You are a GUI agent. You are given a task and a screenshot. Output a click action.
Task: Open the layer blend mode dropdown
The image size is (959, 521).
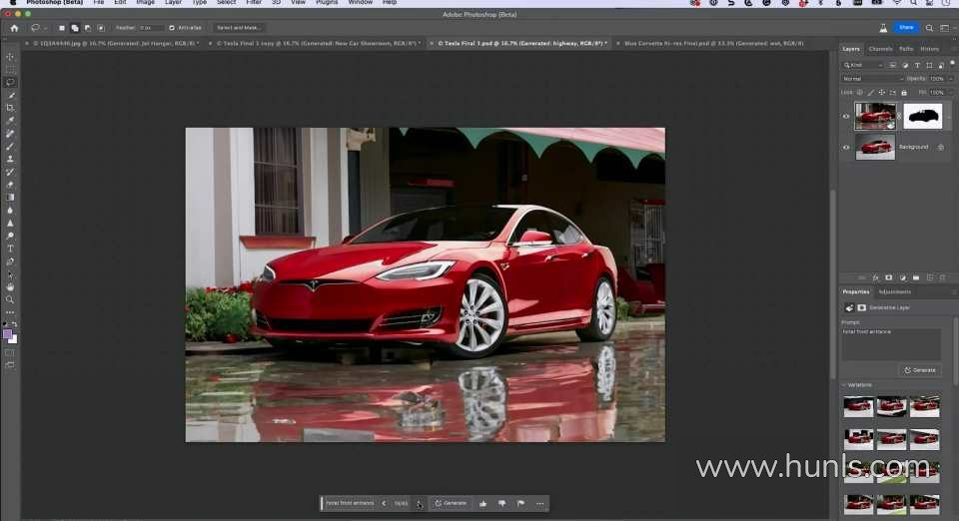873,78
